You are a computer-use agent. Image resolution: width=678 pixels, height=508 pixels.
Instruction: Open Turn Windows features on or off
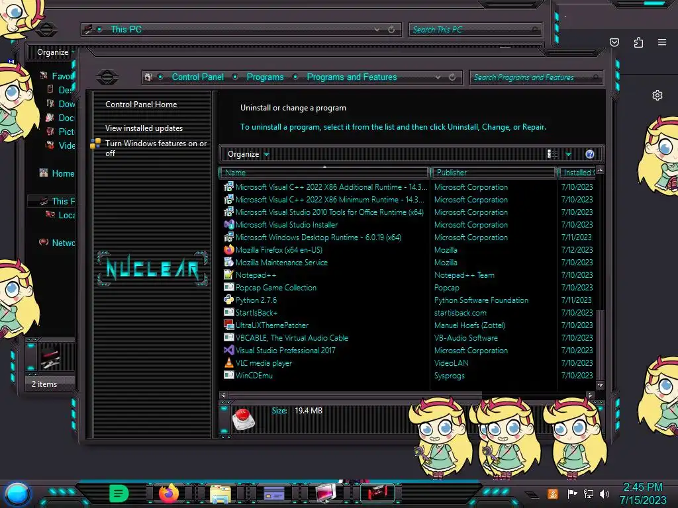click(156, 148)
